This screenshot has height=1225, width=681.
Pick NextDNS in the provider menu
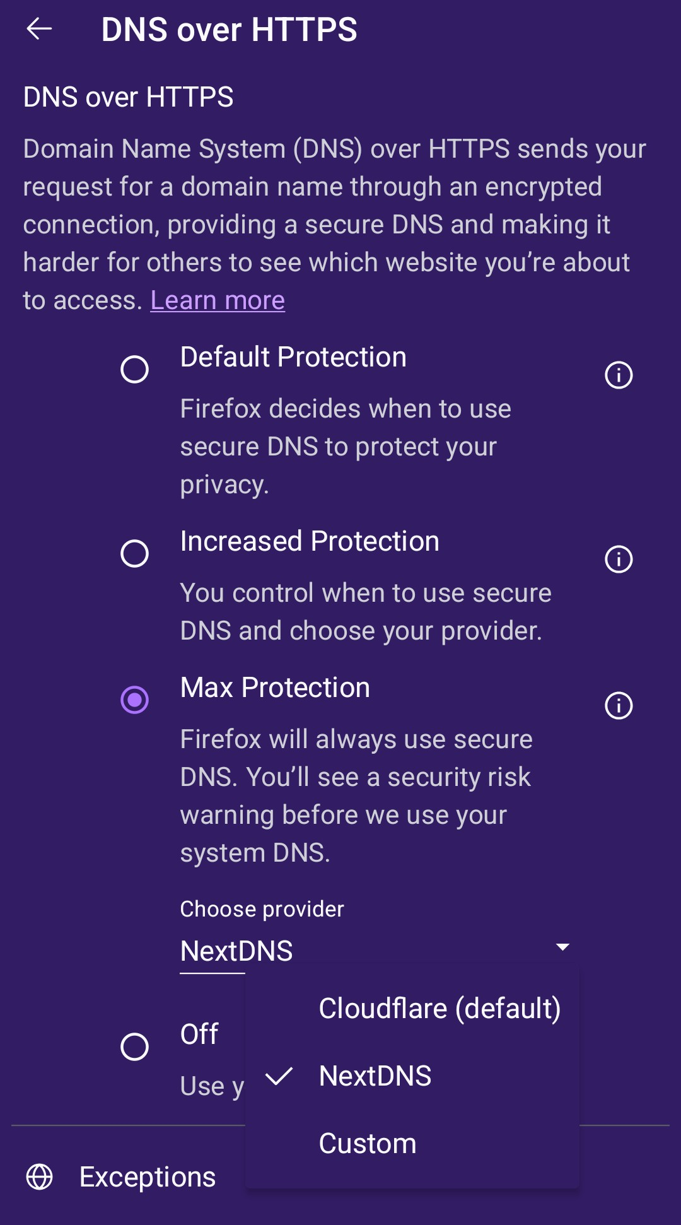tap(375, 1076)
